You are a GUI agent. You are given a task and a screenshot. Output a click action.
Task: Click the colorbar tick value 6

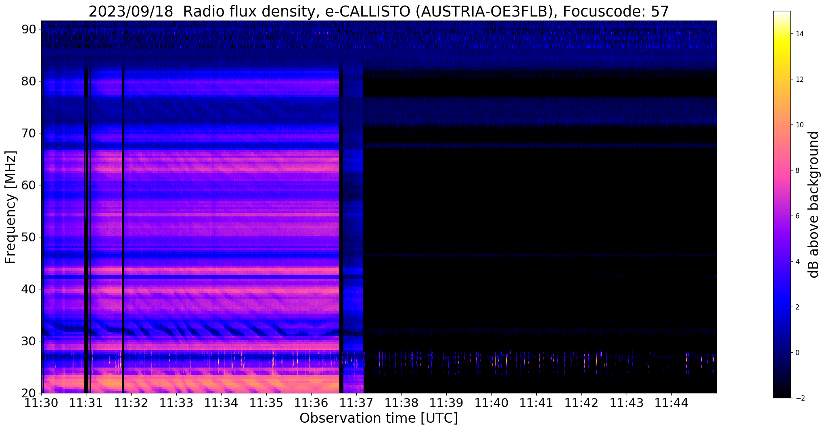click(797, 216)
